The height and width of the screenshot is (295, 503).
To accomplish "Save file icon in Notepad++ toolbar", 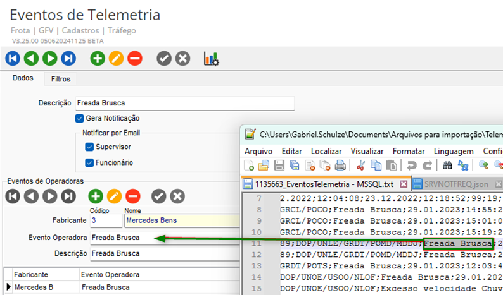I will coord(279,166).
